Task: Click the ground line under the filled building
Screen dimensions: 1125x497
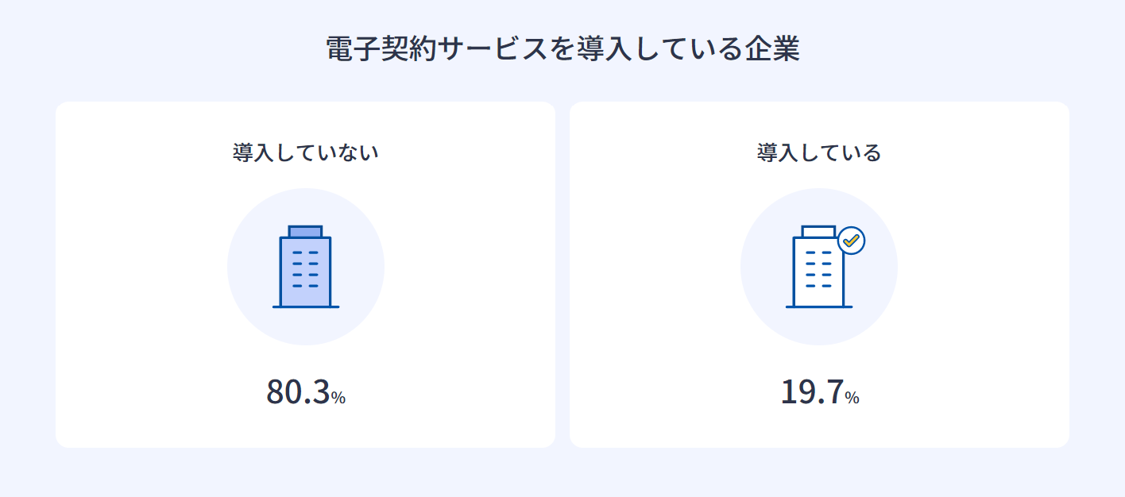Action: pos(305,306)
